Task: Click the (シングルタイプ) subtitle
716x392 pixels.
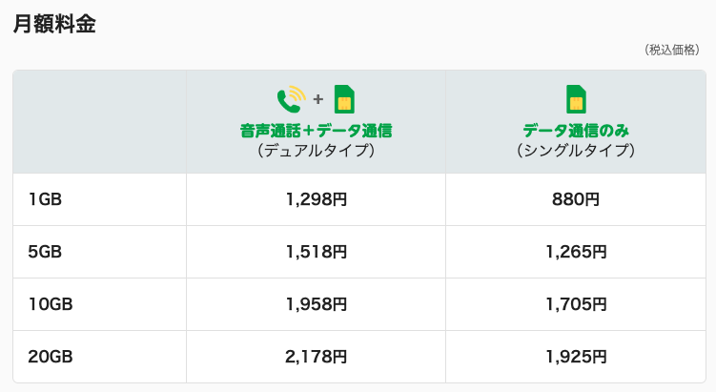Action: pos(576,151)
